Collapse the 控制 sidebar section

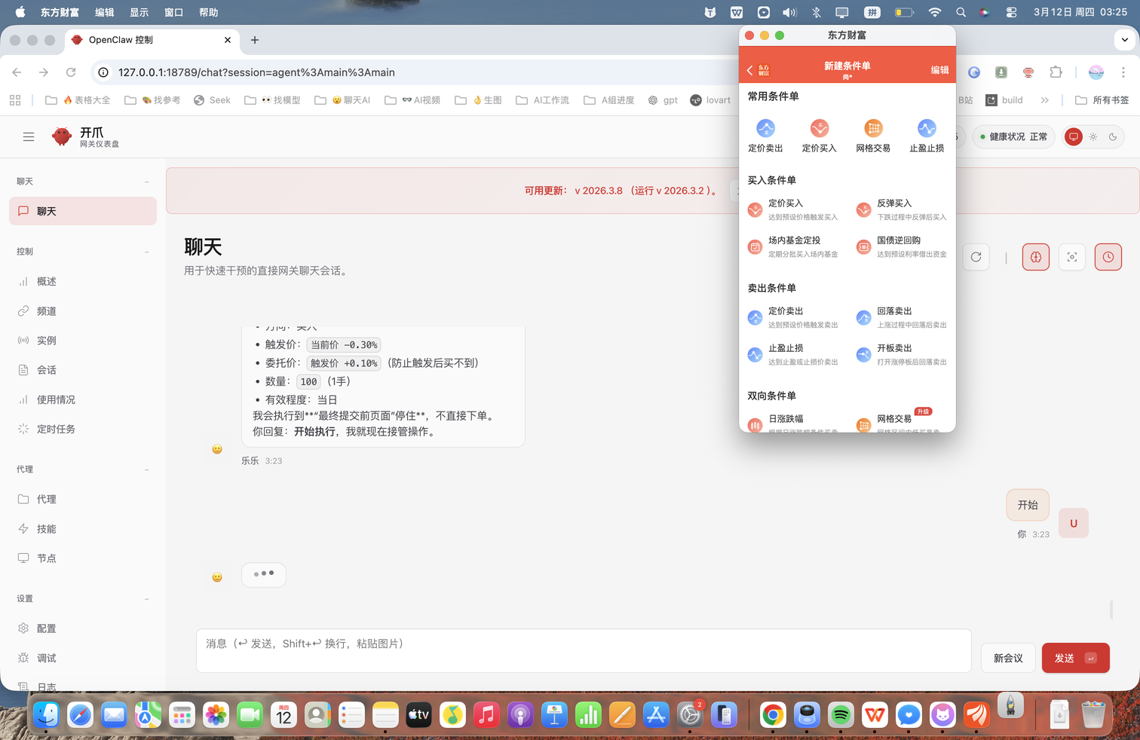coord(147,252)
